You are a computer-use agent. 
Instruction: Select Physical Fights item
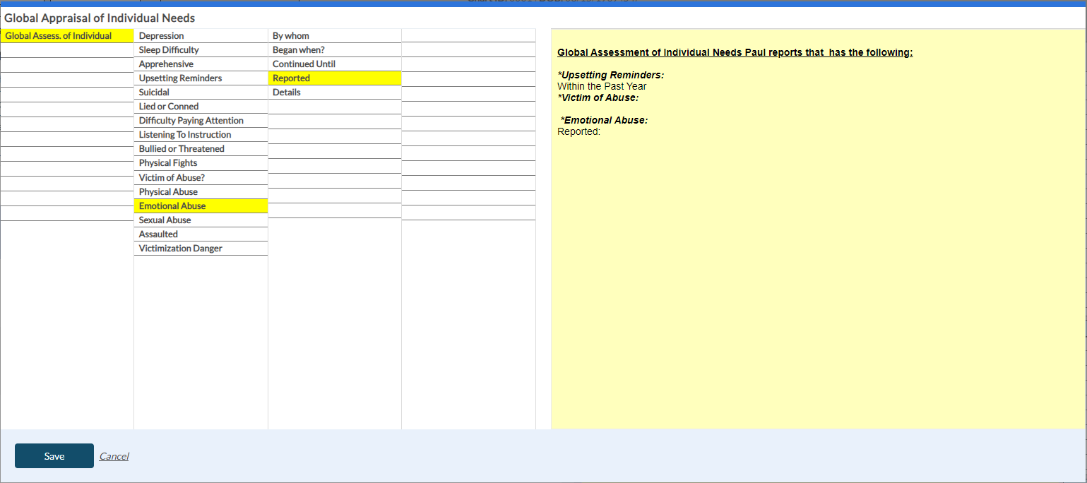coord(169,163)
